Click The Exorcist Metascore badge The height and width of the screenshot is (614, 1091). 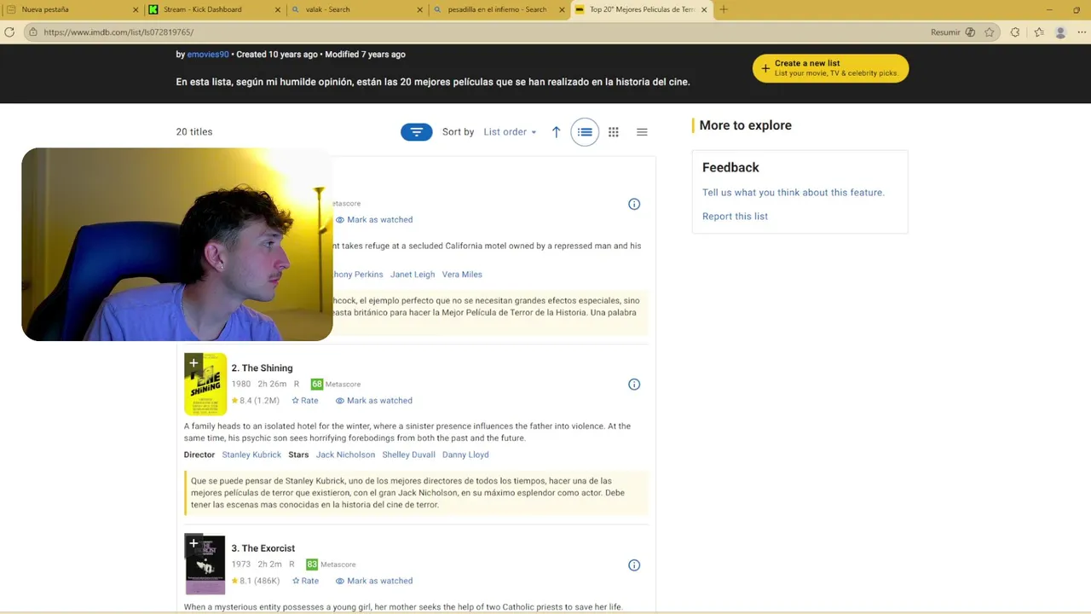point(312,565)
